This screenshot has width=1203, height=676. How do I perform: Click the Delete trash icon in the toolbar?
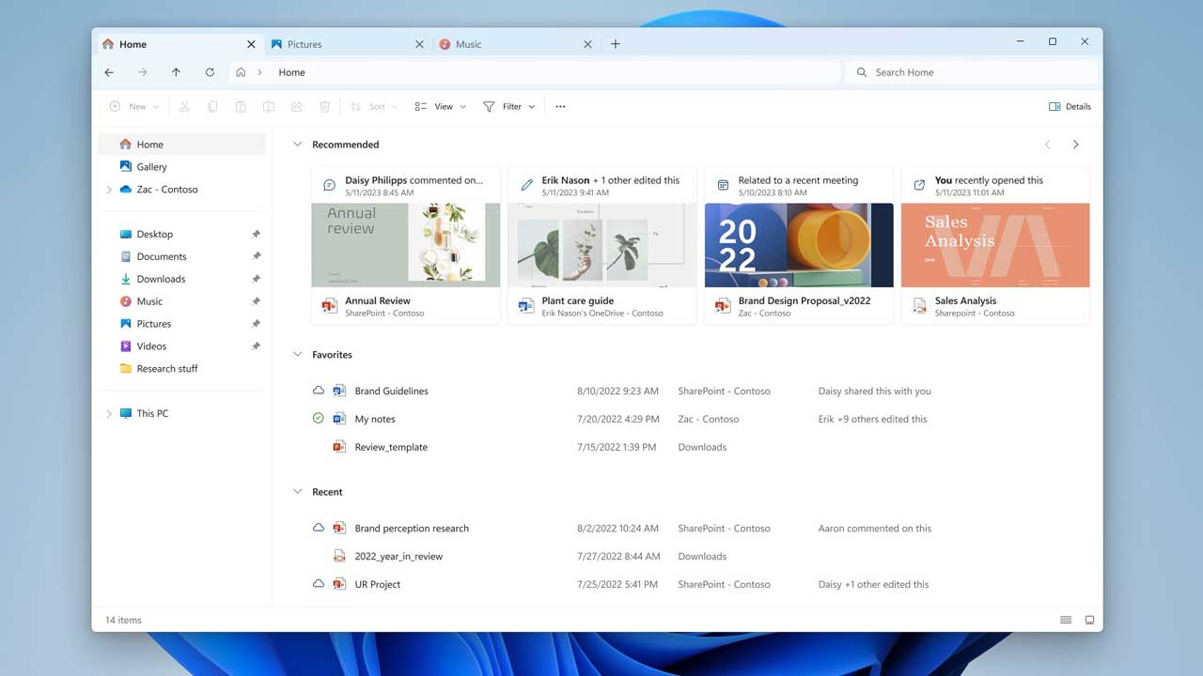pyautogui.click(x=324, y=106)
